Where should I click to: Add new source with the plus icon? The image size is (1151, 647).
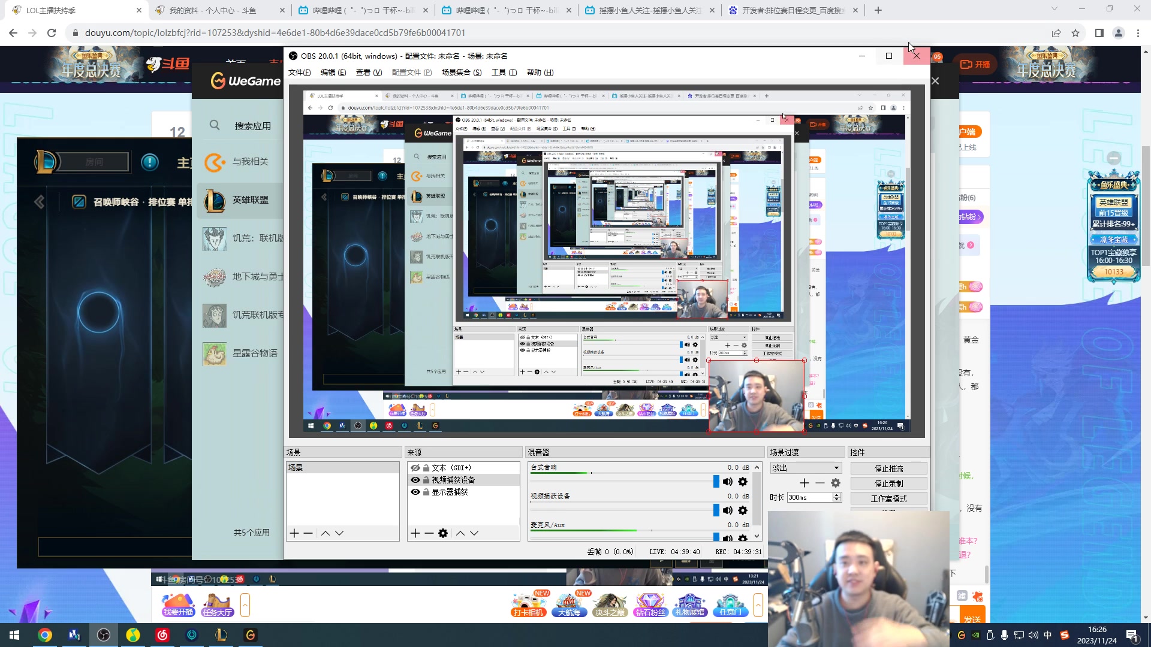coord(415,533)
